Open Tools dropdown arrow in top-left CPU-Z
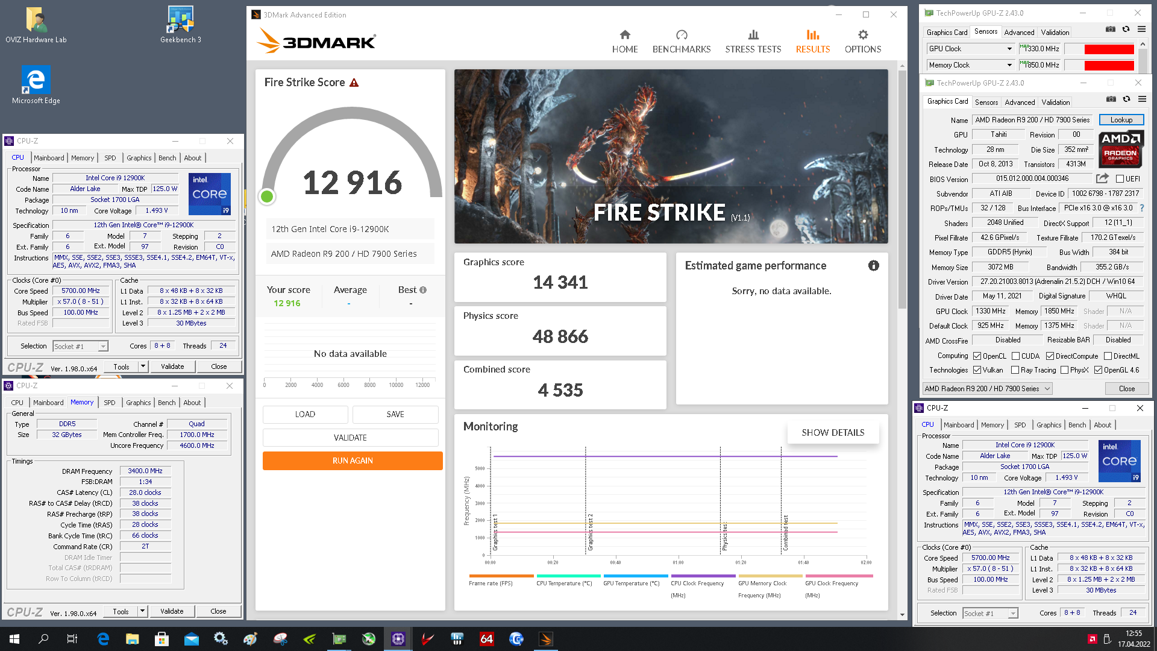The height and width of the screenshot is (651, 1157). (x=143, y=366)
